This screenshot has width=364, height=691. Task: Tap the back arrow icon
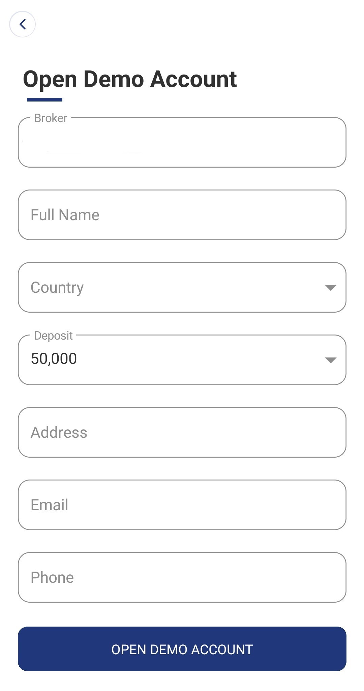click(23, 24)
